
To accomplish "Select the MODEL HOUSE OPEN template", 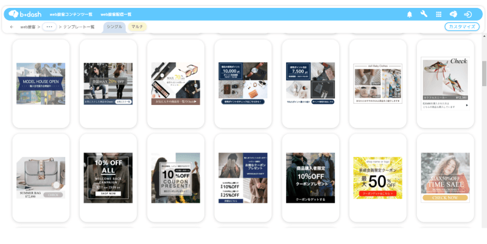I will [41, 84].
